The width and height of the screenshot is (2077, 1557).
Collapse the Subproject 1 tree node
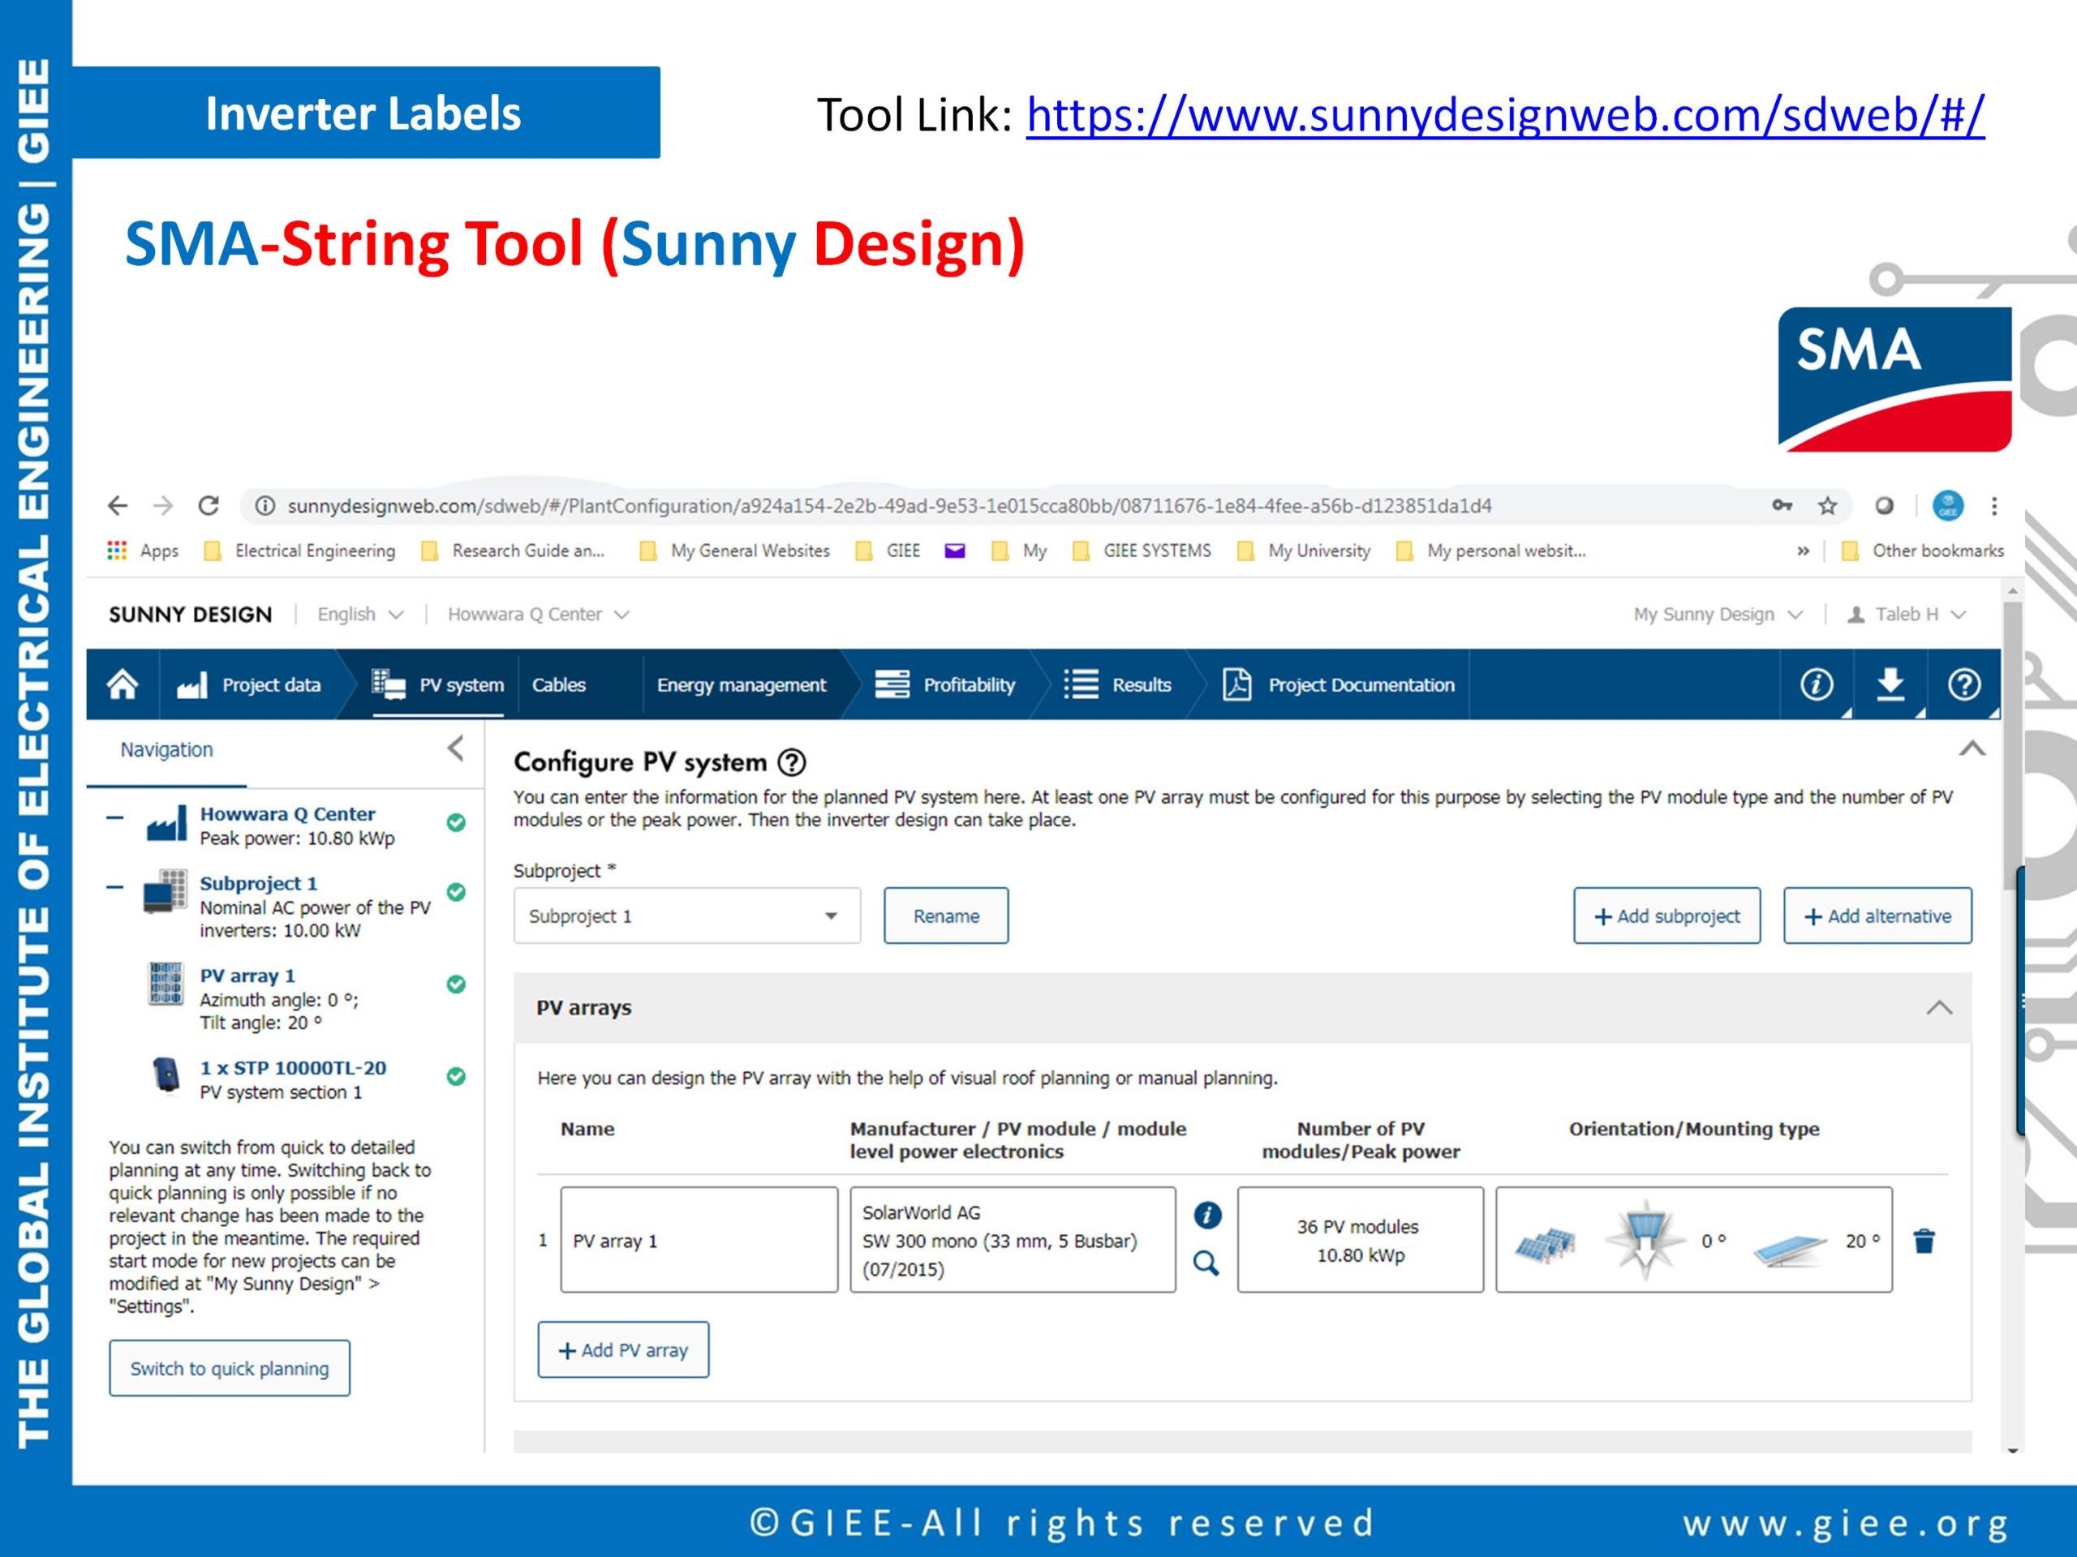coord(114,886)
